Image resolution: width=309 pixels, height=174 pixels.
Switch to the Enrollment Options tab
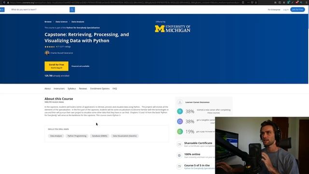[100, 88]
